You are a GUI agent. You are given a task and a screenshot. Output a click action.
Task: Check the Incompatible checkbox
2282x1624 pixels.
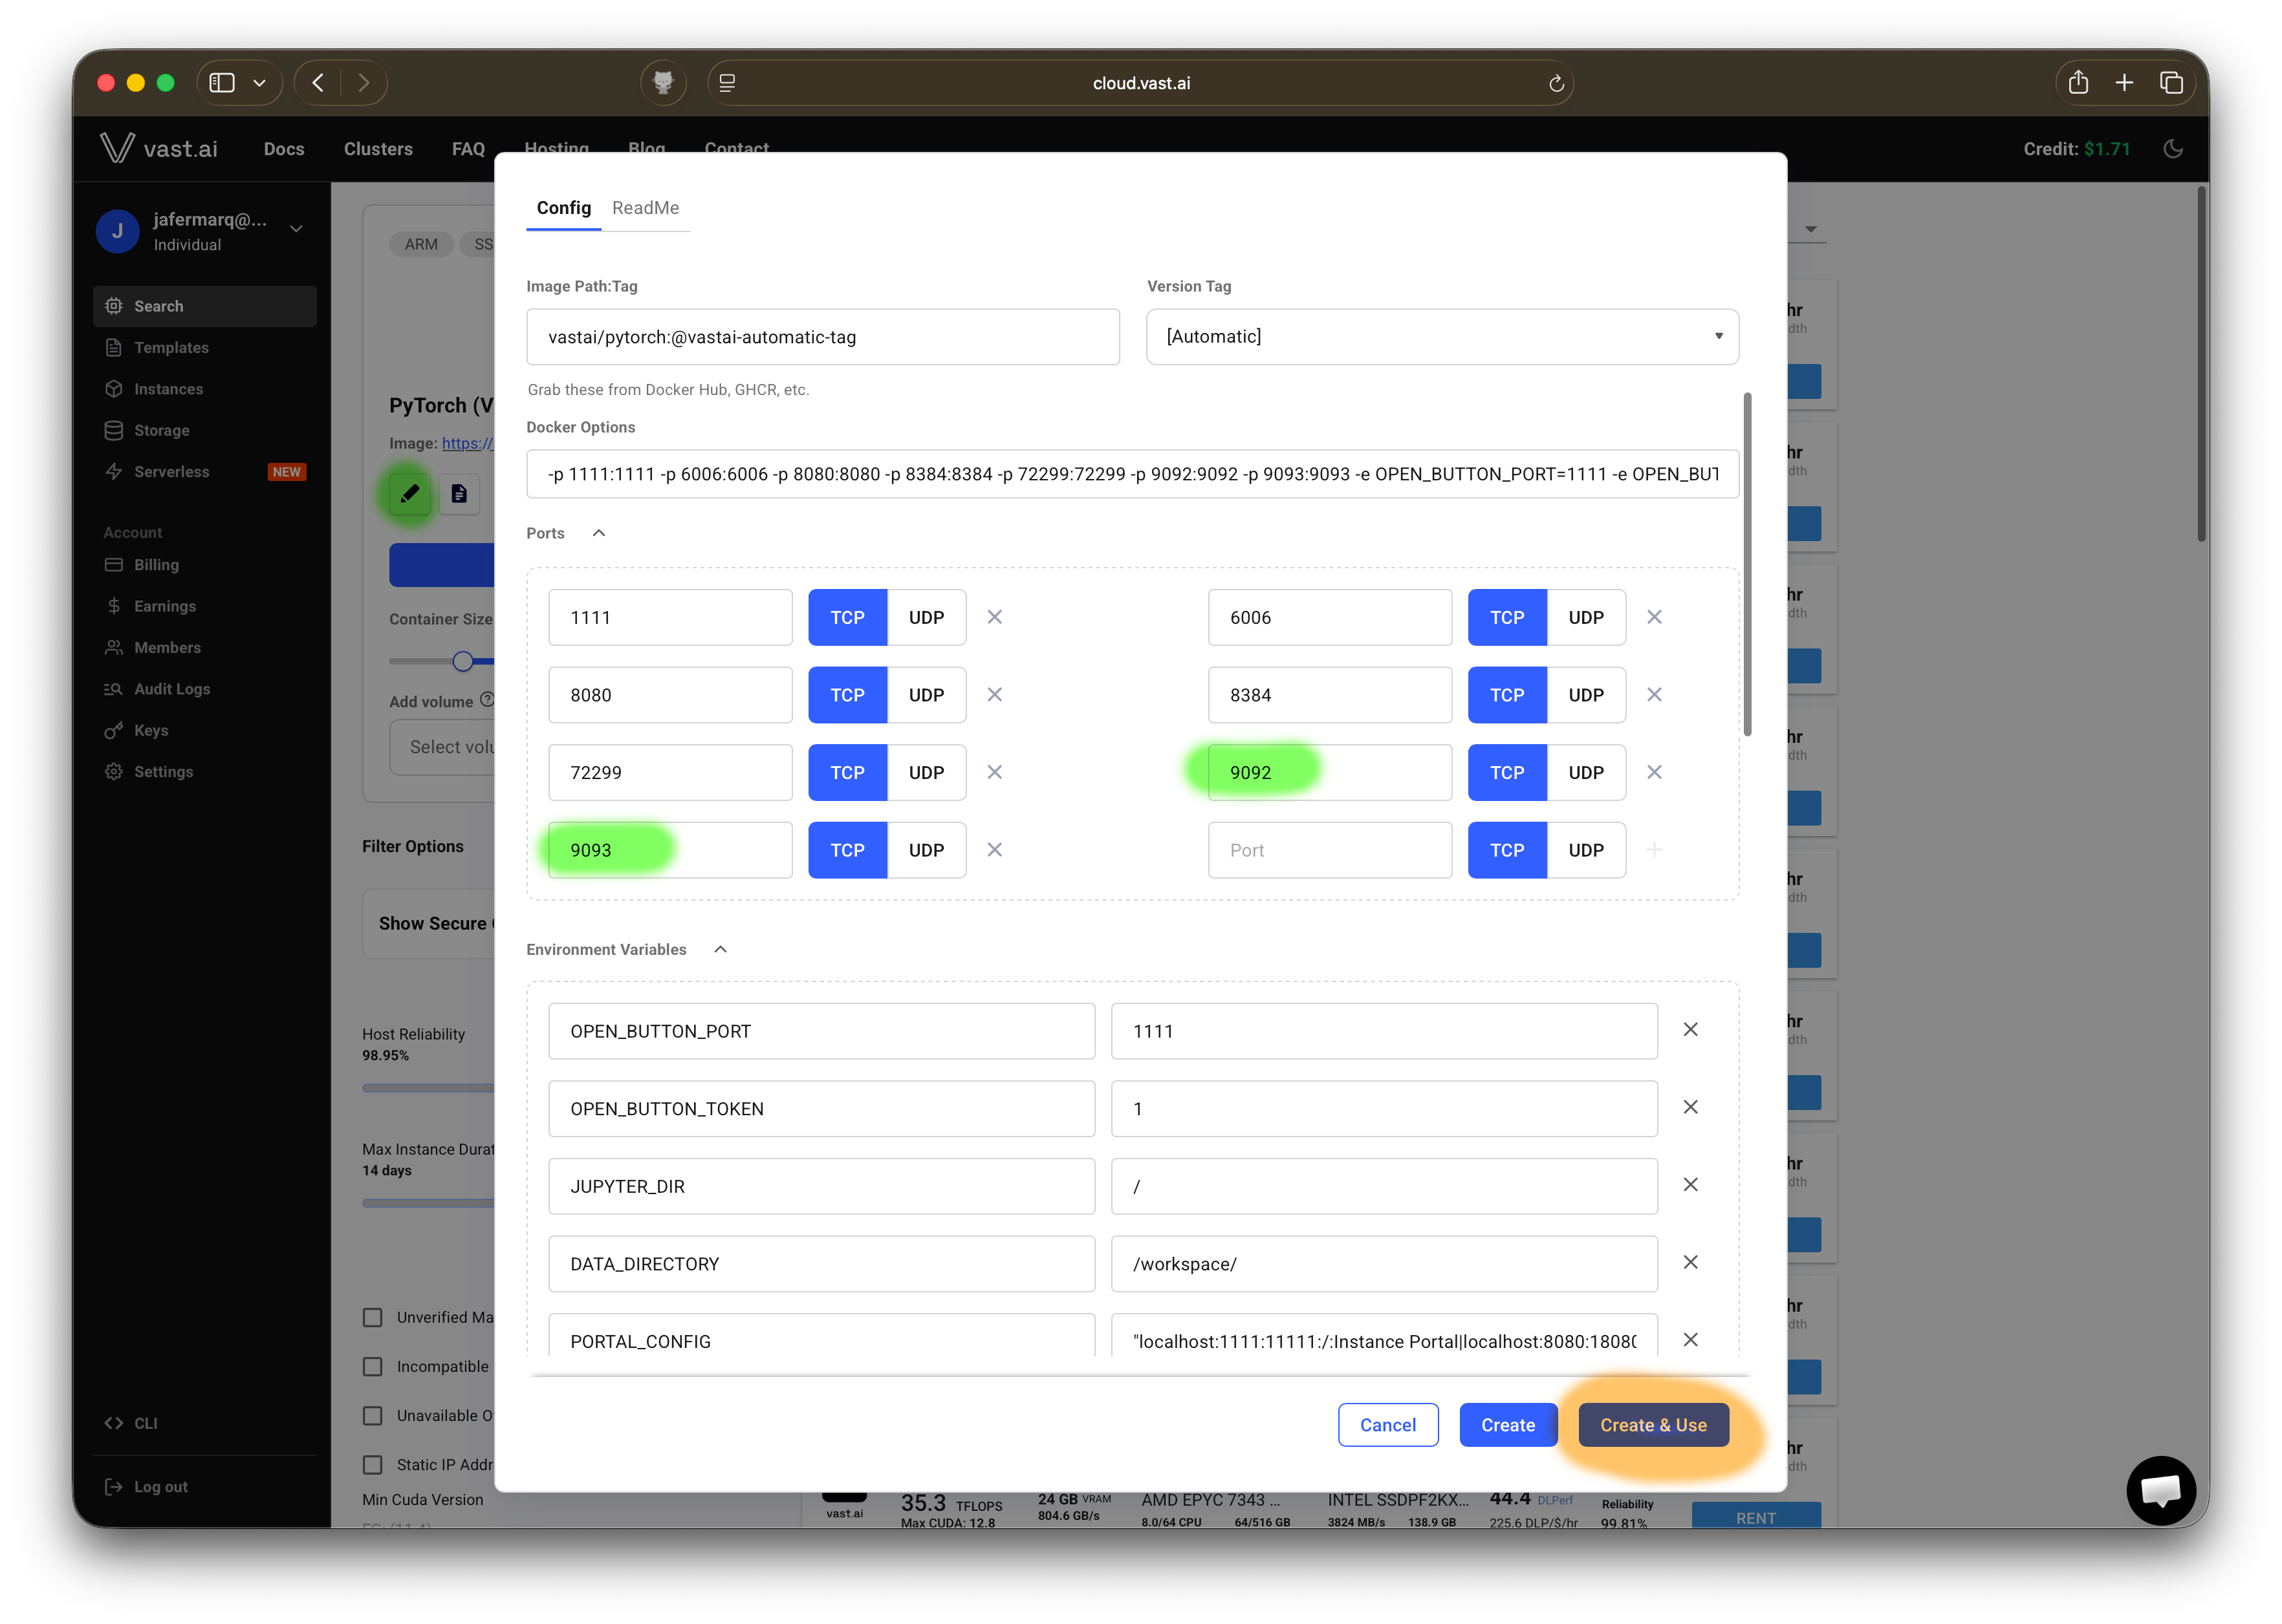click(373, 1366)
